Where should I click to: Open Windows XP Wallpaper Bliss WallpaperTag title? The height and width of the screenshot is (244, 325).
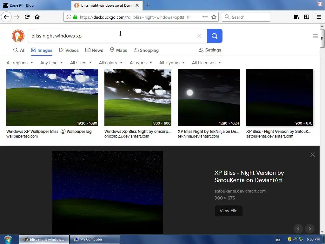(x=49, y=131)
